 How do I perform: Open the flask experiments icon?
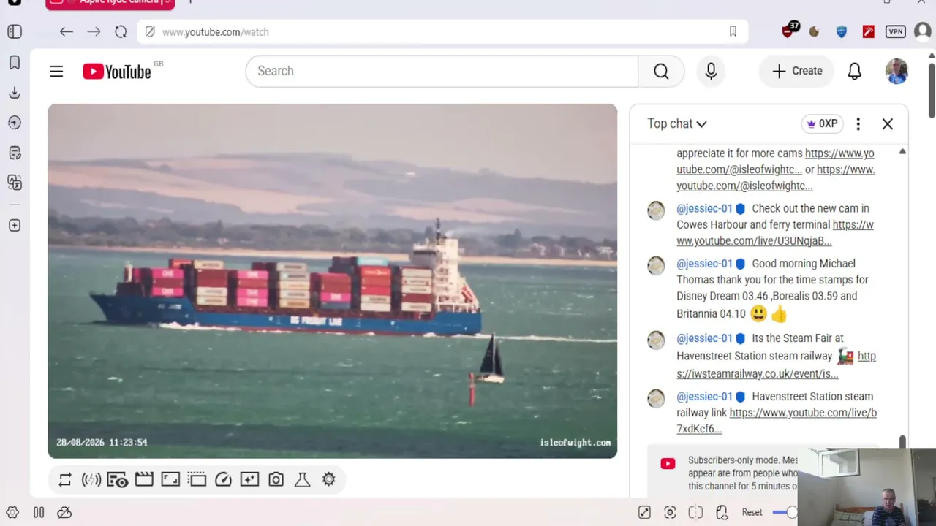[x=302, y=479]
